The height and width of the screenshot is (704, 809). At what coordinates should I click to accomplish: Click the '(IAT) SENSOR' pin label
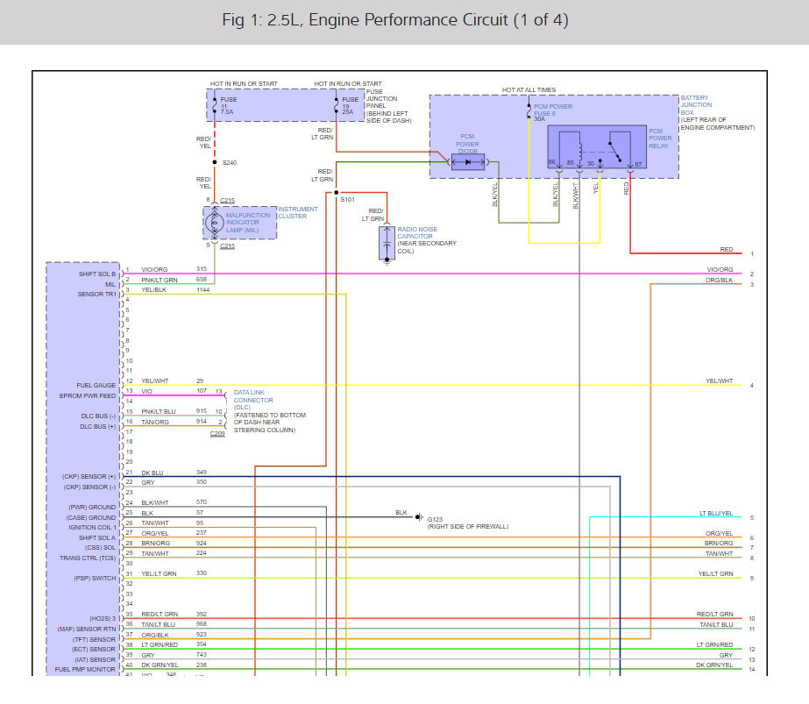pyautogui.click(x=95, y=659)
